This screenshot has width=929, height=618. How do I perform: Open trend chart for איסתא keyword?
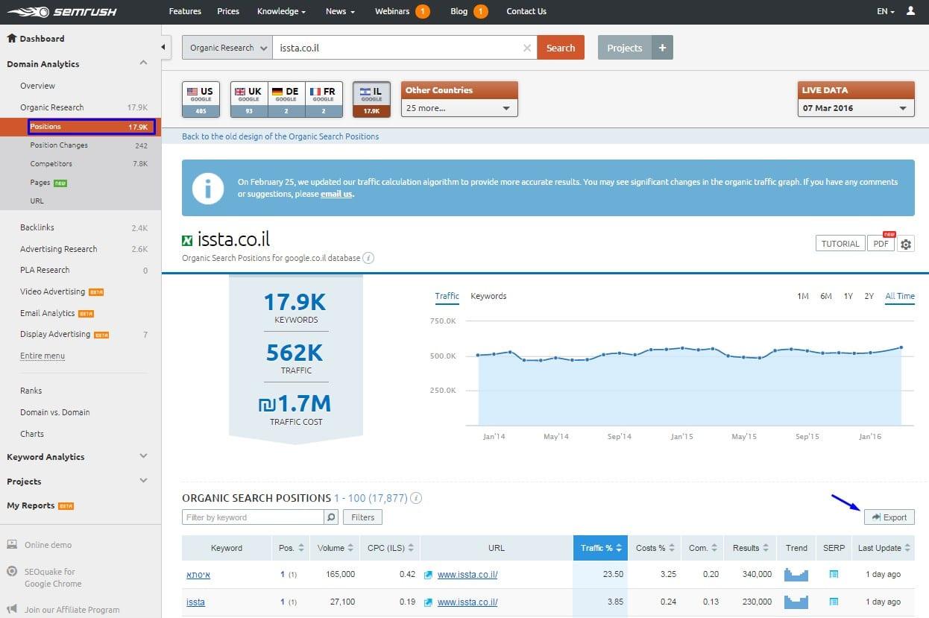coord(796,575)
